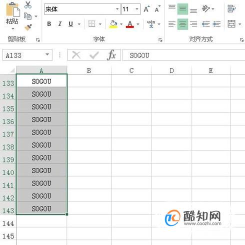This screenshot has width=245, height=245.
Task: Align text left
Action: [x=172, y=24]
